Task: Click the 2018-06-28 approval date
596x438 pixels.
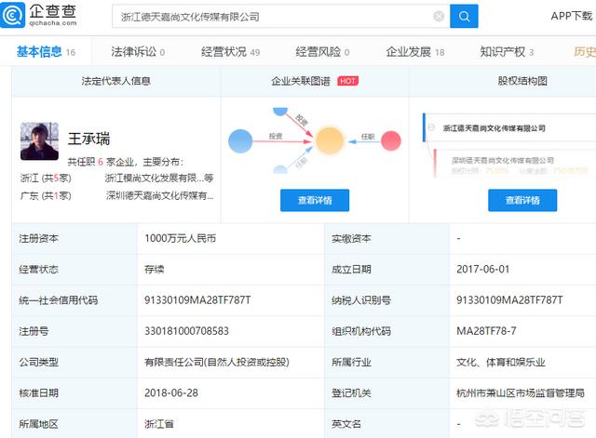Action: point(171,392)
